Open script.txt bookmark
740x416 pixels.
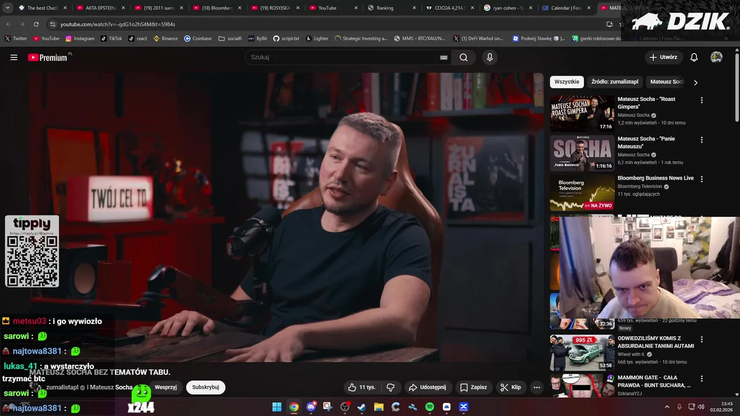click(286, 39)
